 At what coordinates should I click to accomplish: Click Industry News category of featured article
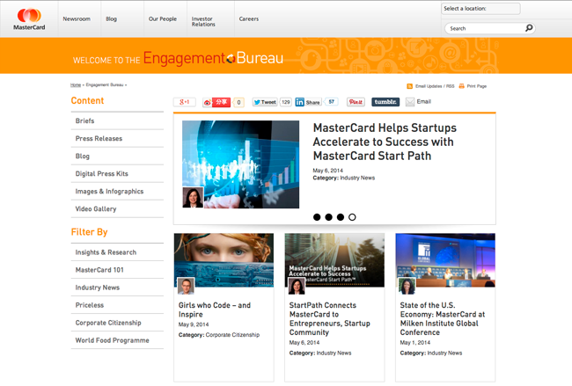[357, 178]
